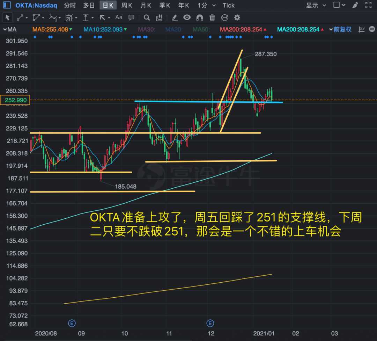Click the layout square icon
The width and height of the screenshot is (377, 341).
click(x=337, y=5)
